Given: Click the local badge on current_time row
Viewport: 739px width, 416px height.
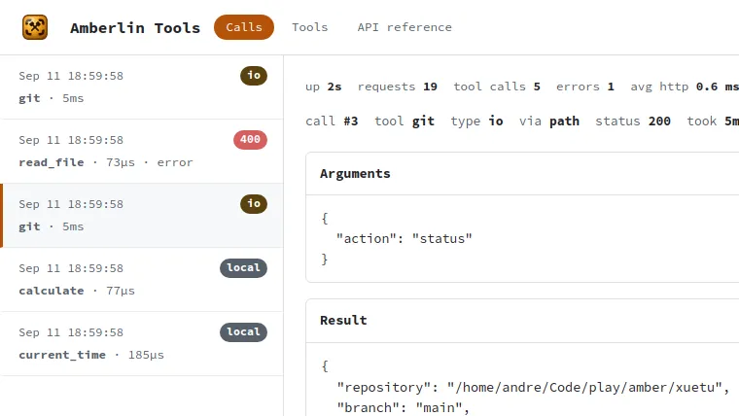Looking at the screenshot, I should coord(243,331).
